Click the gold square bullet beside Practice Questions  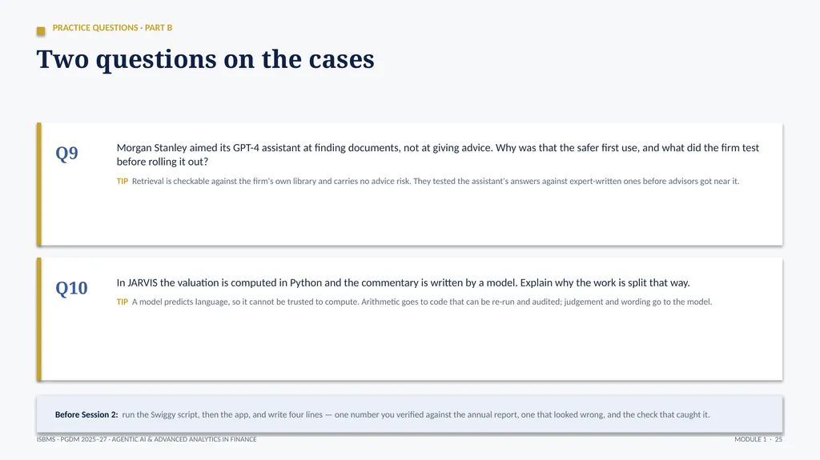tap(41, 31)
